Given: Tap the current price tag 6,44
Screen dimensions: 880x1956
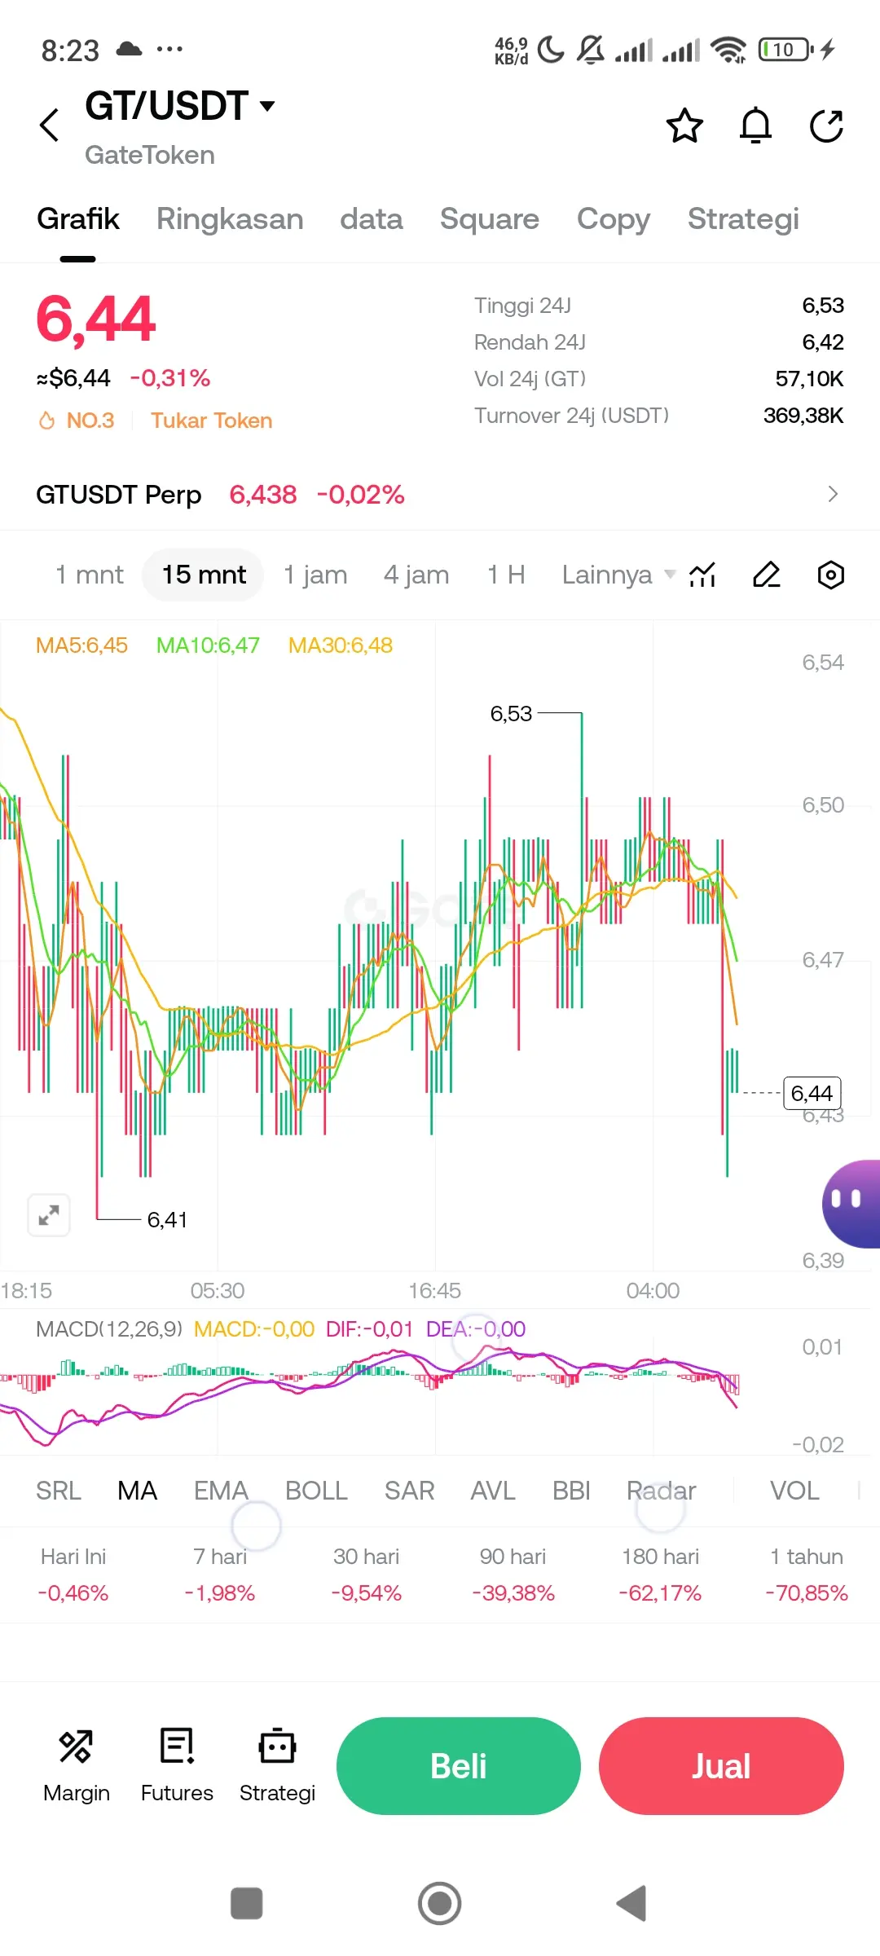Looking at the screenshot, I should point(812,1093).
